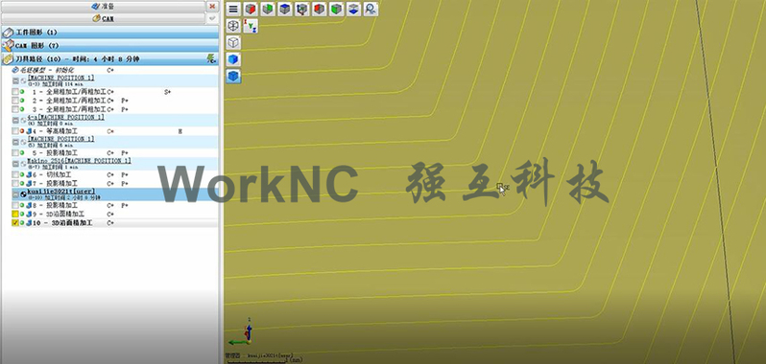Uncheck the box for toolpath 10 3D沿面精加工
This screenshot has height=364, width=766.
pos(15,222)
